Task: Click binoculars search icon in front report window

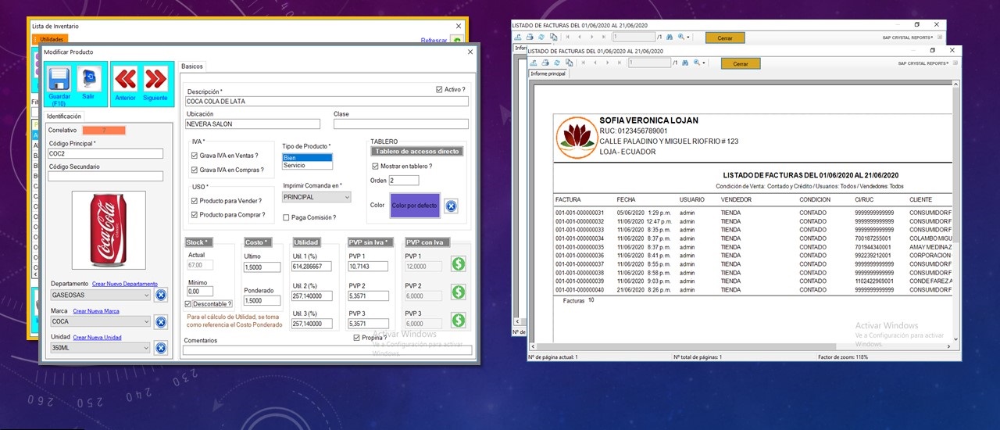Action: coord(685,63)
